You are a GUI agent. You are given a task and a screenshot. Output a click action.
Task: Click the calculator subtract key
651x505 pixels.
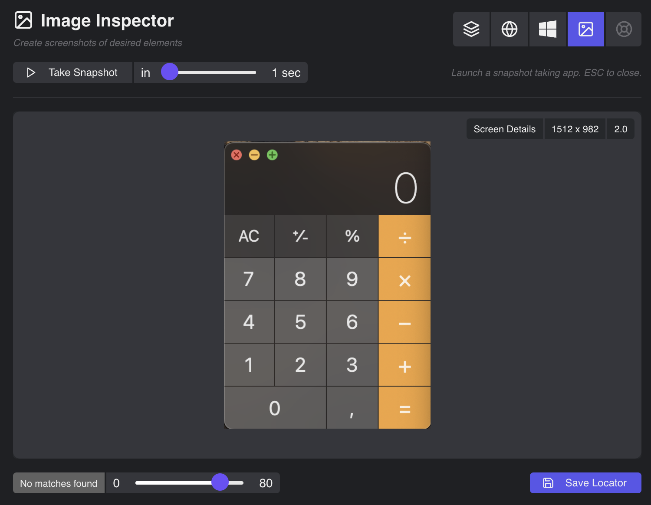tap(404, 322)
